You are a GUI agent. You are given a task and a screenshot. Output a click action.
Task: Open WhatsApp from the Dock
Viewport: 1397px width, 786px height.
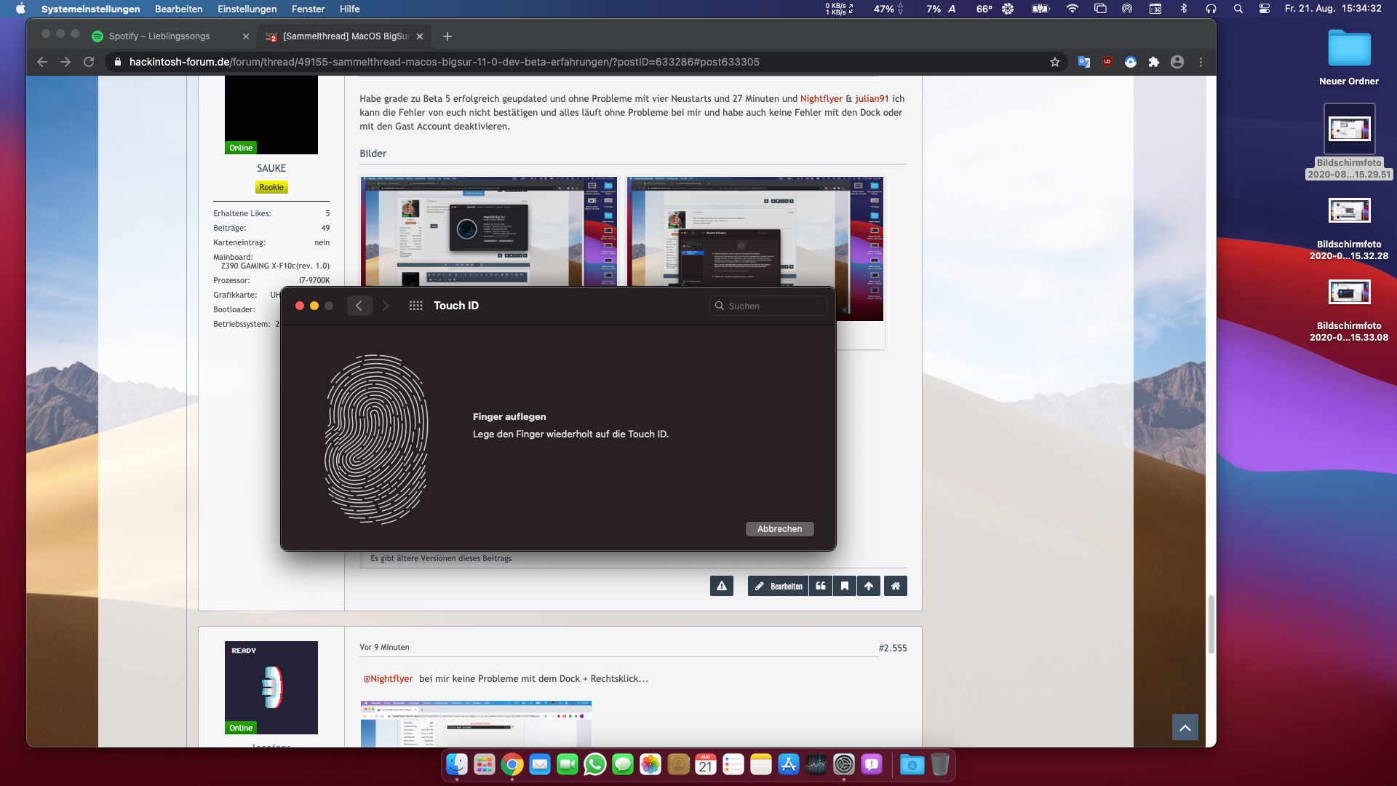595,764
